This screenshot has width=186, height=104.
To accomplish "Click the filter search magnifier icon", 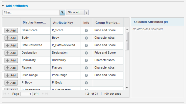I will point(62,12).
